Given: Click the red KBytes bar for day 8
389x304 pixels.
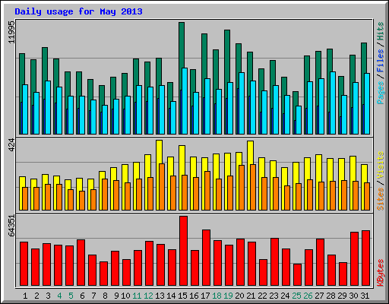Looking at the screenshot, I should [104, 274].
